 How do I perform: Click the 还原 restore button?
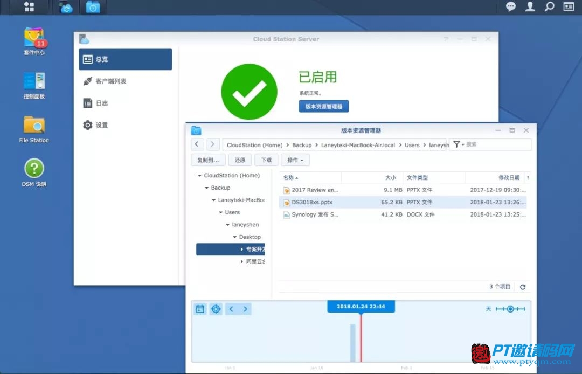240,160
